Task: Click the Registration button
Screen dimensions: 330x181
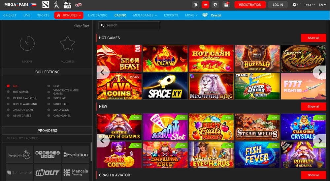Action: pos(250,5)
